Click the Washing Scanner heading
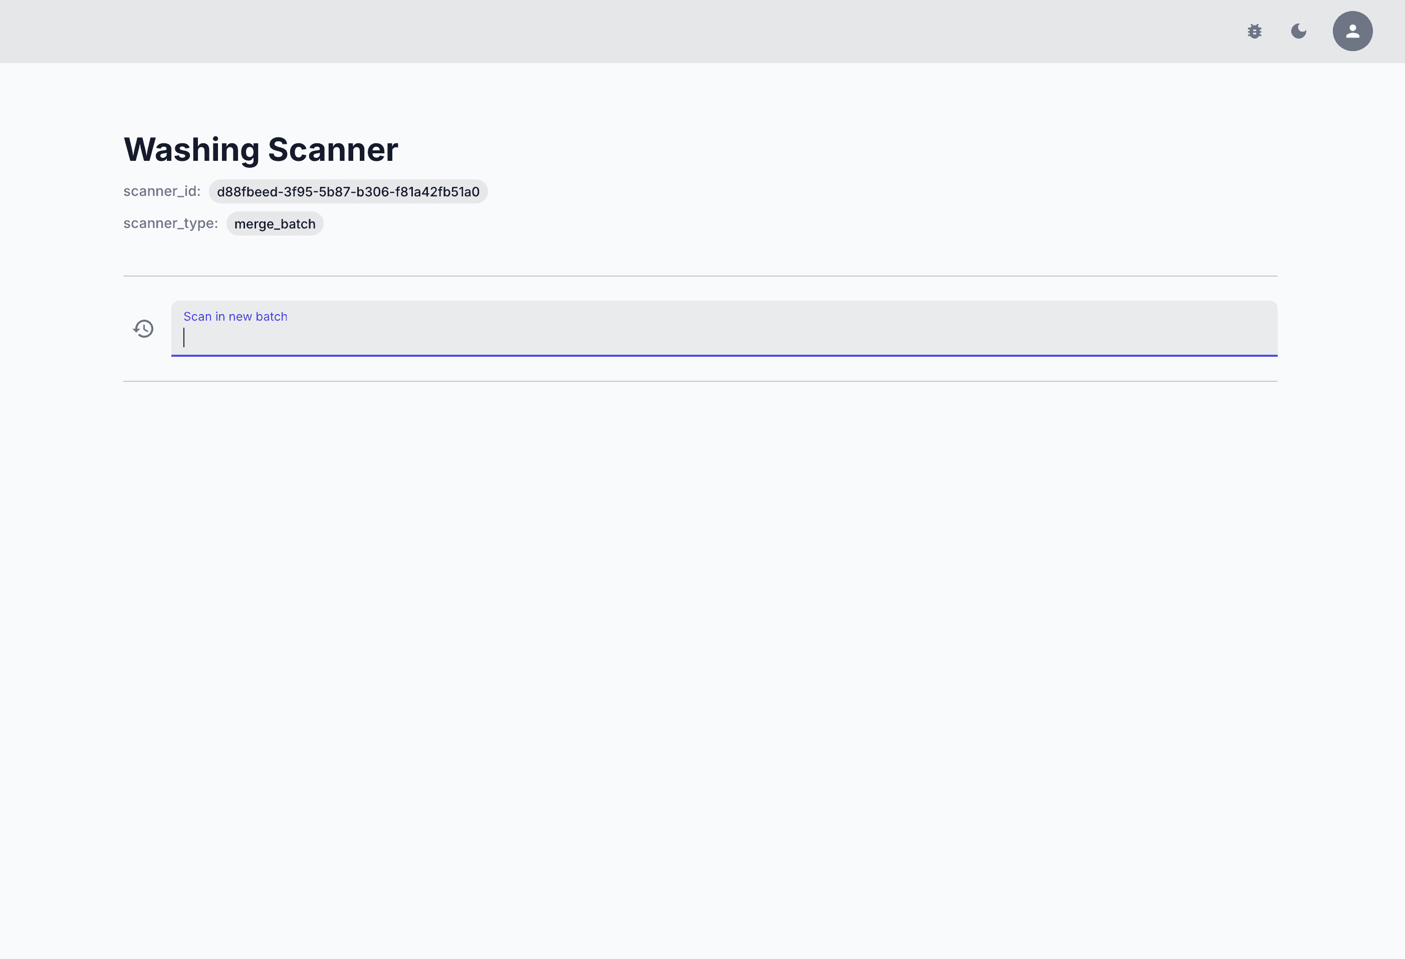Viewport: 1405px width, 959px height. point(261,149)
